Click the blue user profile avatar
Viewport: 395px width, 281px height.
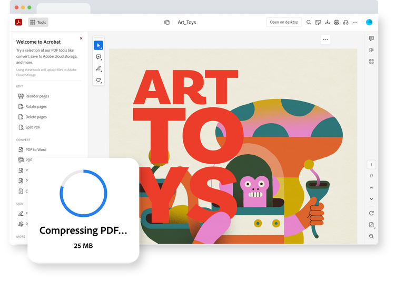(369, 22)
